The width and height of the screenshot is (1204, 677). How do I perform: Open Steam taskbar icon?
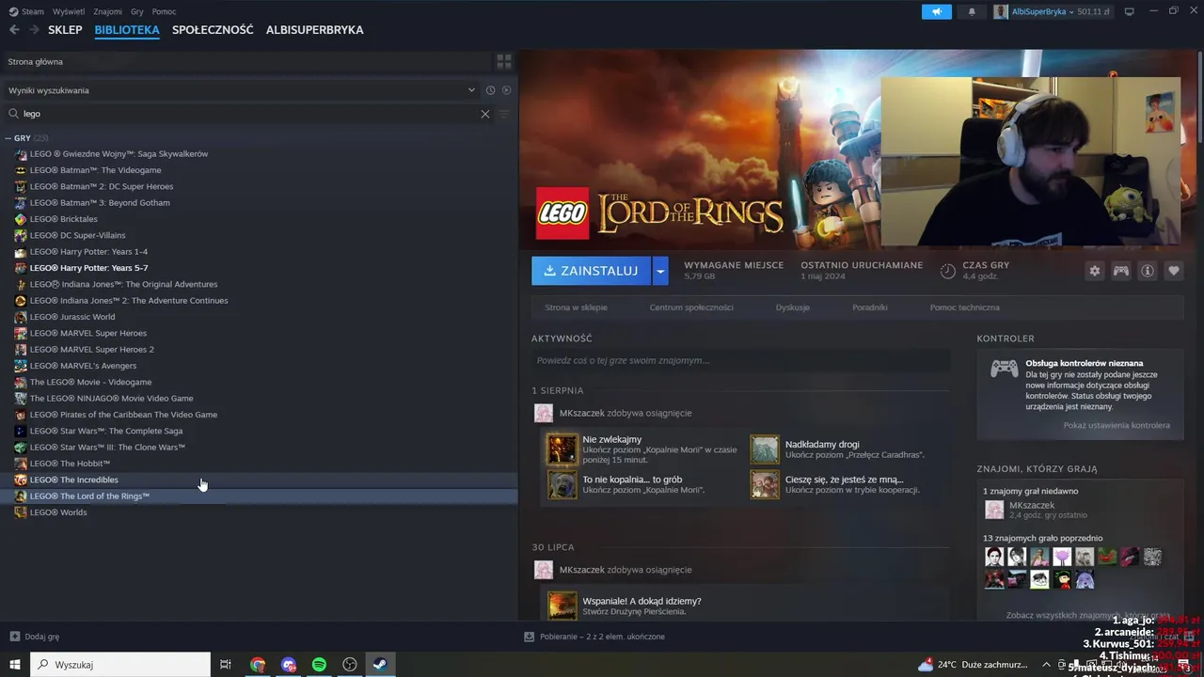click(380, 665)
